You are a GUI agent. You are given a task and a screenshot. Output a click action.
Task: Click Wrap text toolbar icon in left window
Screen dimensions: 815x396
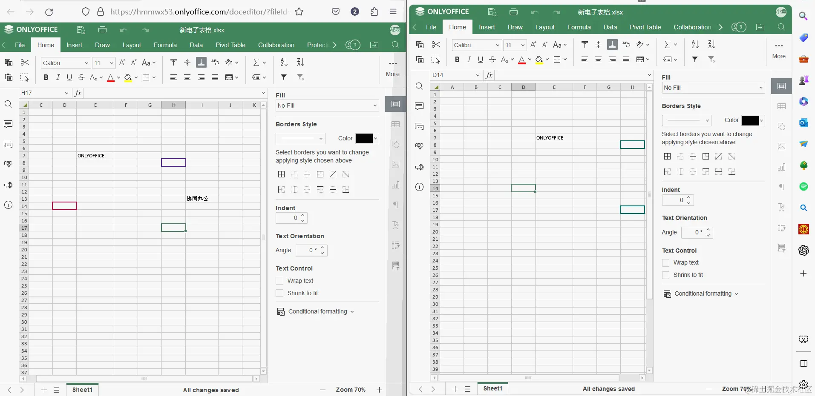pyautogui.click(x=215, y=63)
